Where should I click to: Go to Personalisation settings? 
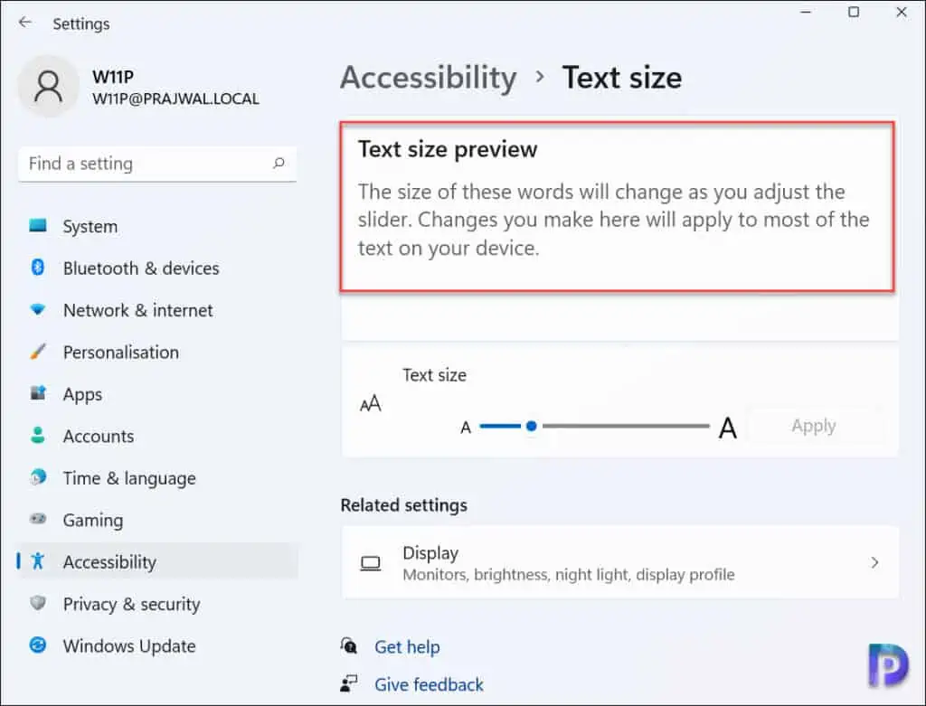tap(157, 353)
